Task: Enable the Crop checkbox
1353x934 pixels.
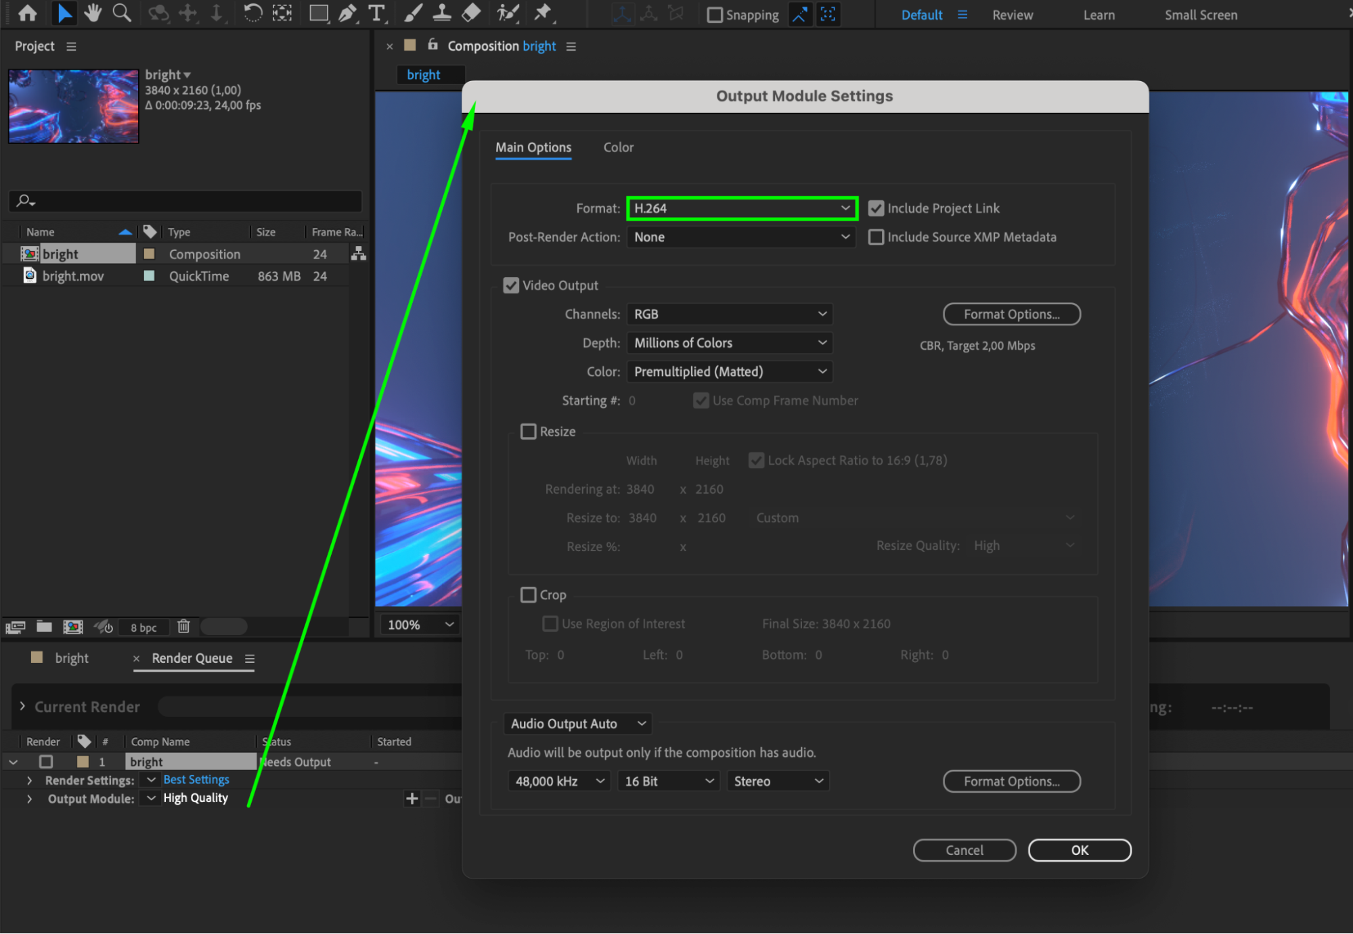Action: (x=528, y=595)
